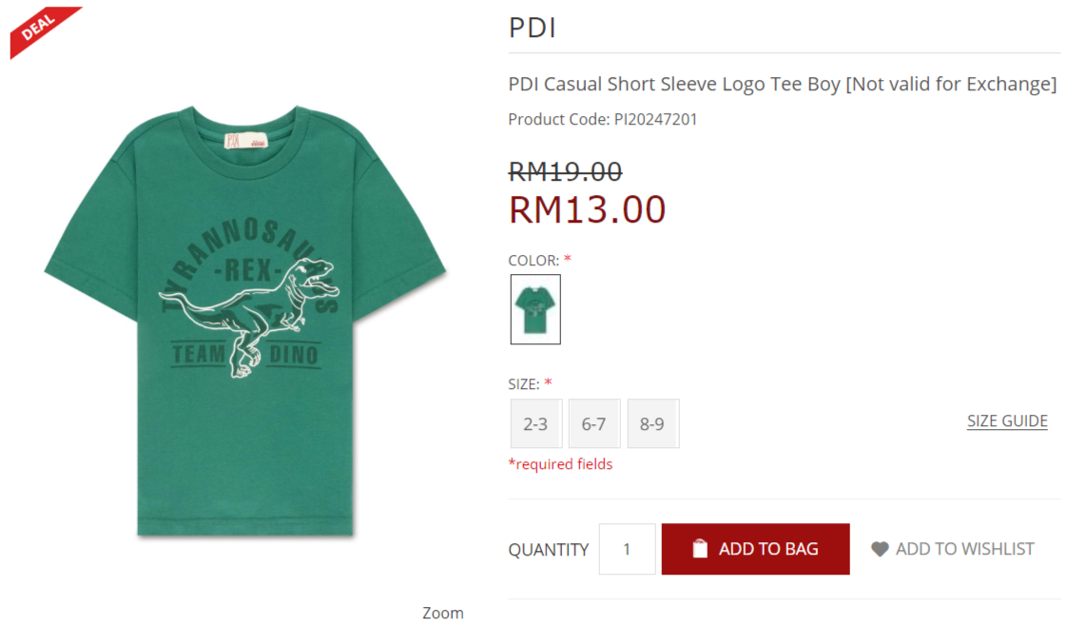Click the product title text
Image resolution: width=1086 pixels, height=626 pixels.
tap(783, 84)
